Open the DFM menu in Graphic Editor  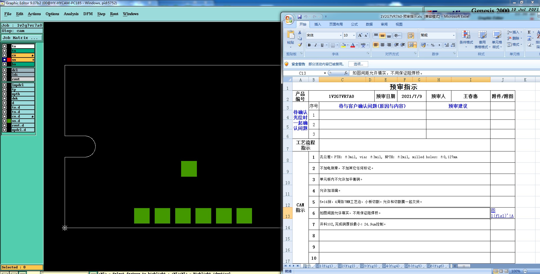coord(88,14)
